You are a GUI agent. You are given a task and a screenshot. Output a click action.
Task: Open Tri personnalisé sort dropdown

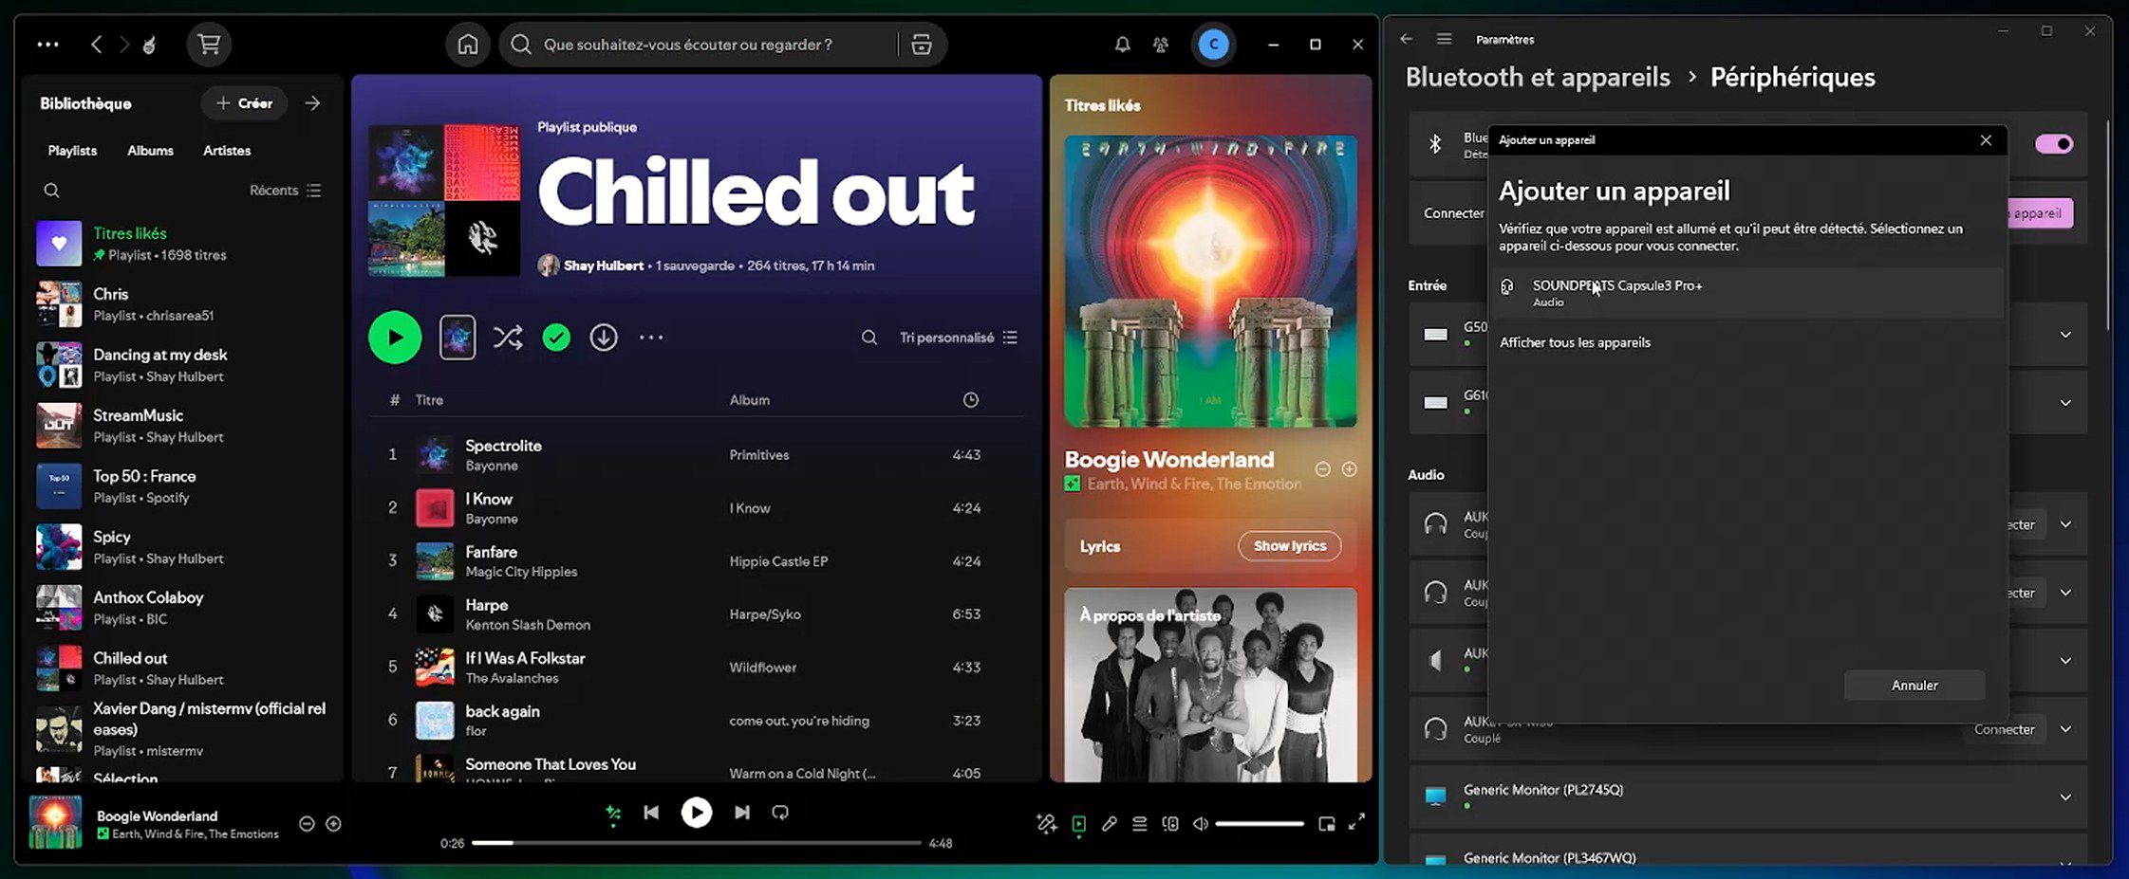(x=959, y=338)
